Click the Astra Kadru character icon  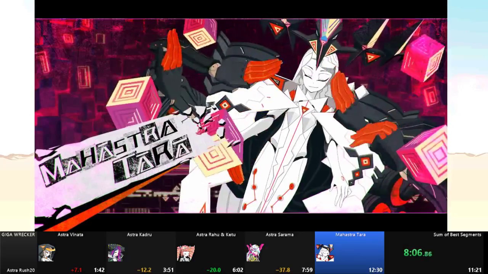pos(116,253)
